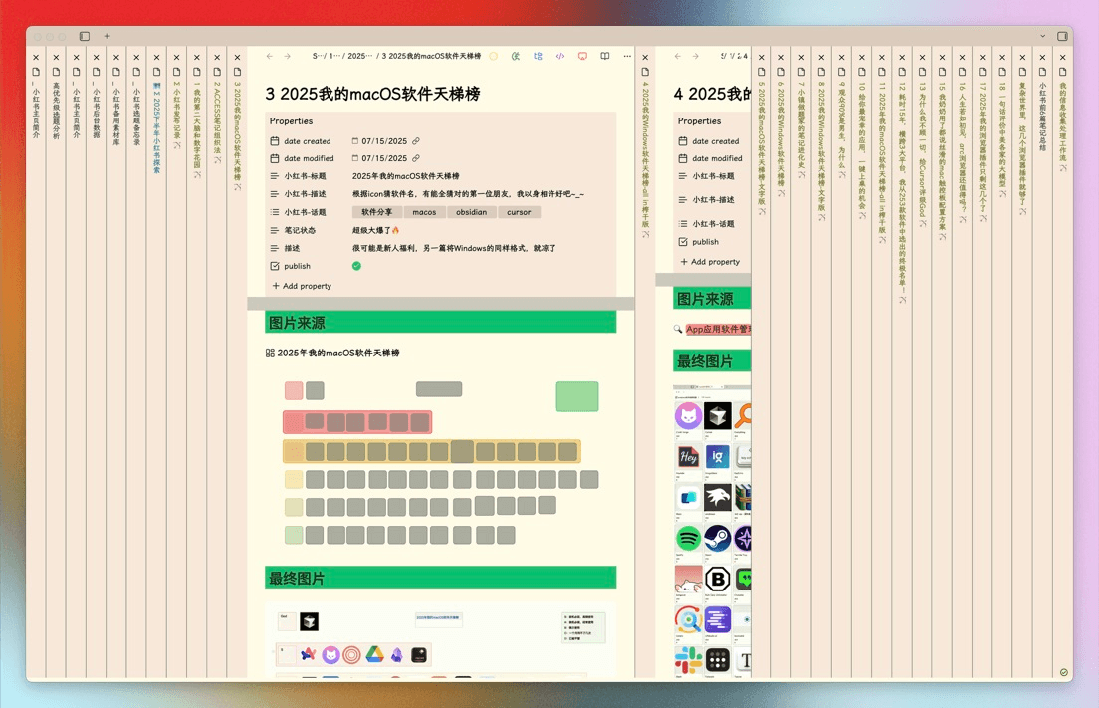1099x708 pixels.
Task: Toggle the right sidebar panel icon
Action: pyautogui.click(x=1062, y=37)
